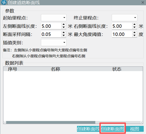Close the 创建道路断面线 dialog
146x134 pixels.
(x=142, y=2)
